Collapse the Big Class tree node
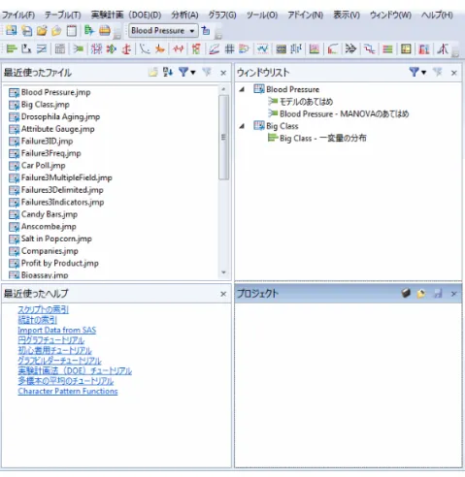The image size is (465, 477). [x=242, y=126]
